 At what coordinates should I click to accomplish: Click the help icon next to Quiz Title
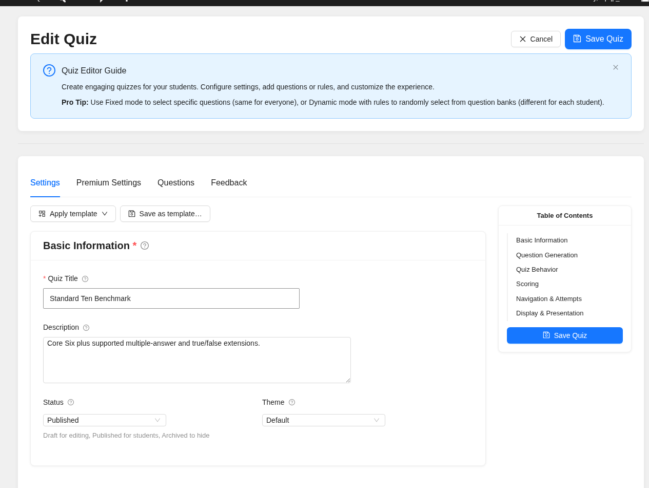[85, 279]
